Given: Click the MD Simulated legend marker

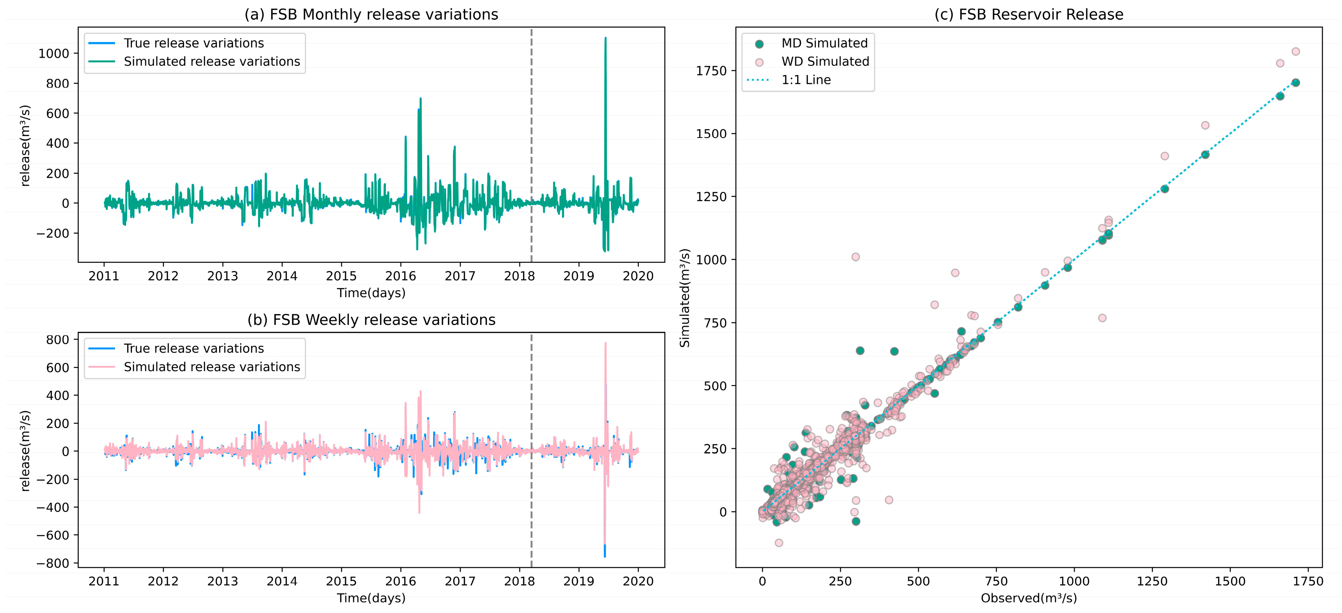Looking at the screenshot, I should [759, 44].
